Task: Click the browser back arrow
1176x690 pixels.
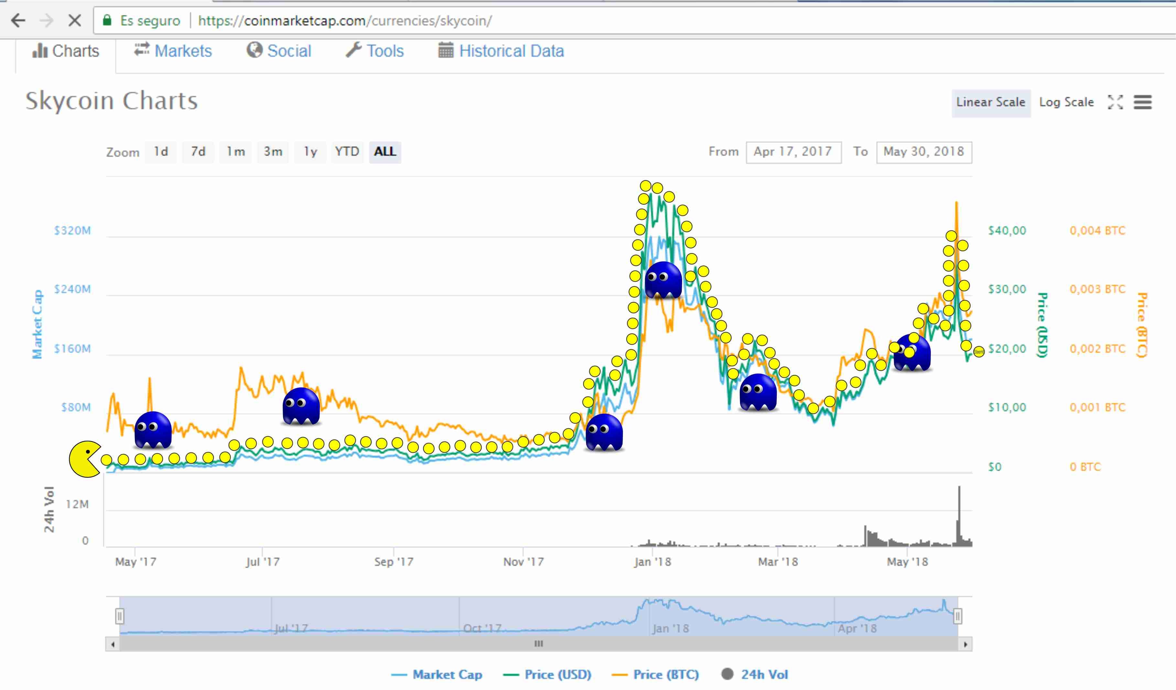Action: (x=18, y=20)
